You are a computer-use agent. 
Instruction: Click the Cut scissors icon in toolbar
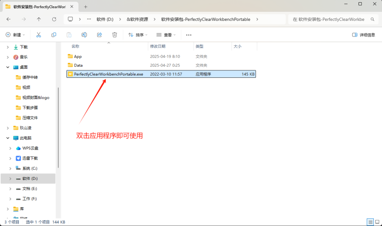point(38,35)
